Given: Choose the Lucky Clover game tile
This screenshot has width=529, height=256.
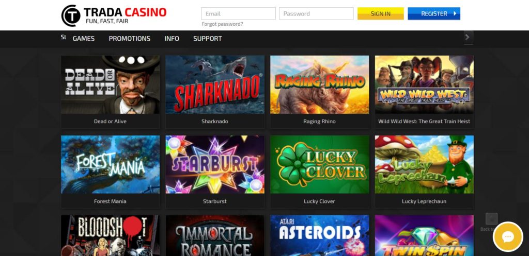Looking at the screenshot, I should pos(319,164).
